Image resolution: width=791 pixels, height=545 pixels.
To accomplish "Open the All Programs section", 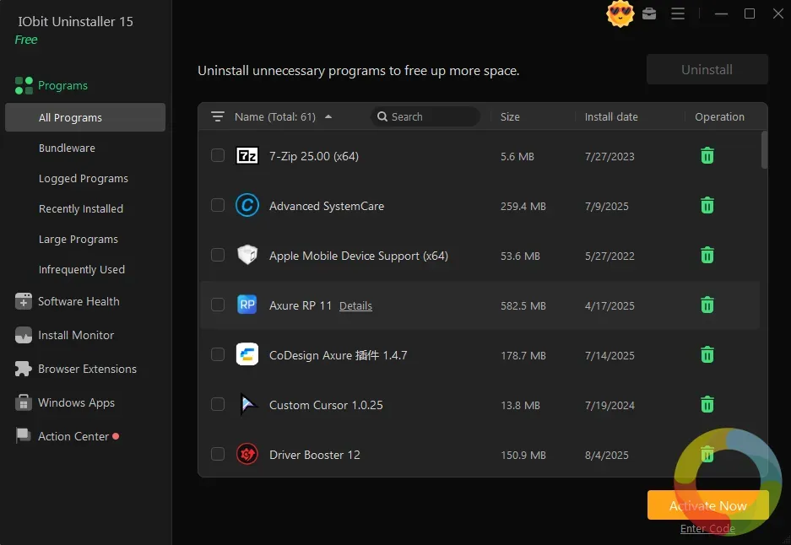I will coord(85,117).
